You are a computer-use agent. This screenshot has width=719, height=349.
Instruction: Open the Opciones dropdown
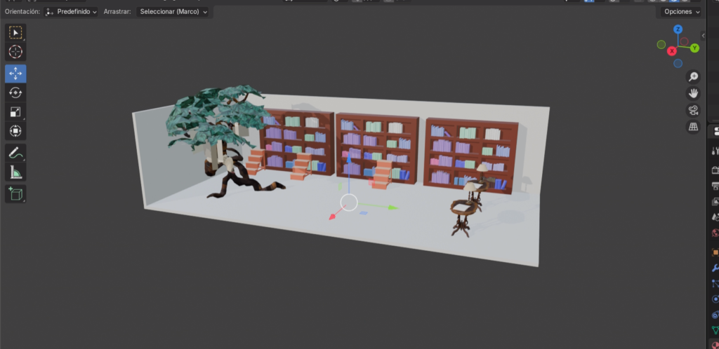[681, 12]
